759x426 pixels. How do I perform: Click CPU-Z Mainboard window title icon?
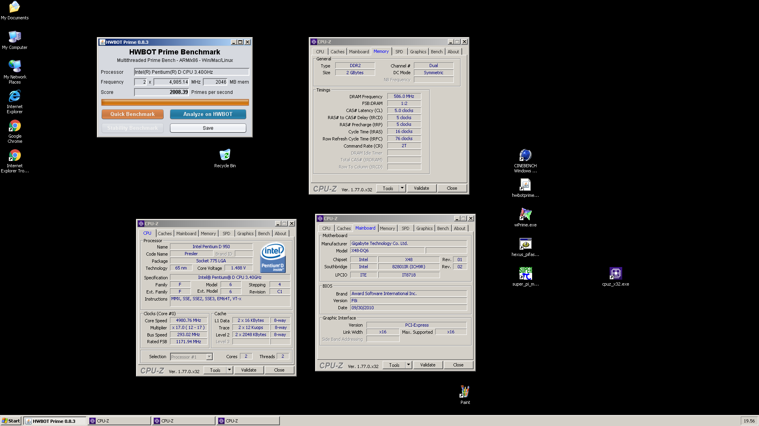(320, 219)
